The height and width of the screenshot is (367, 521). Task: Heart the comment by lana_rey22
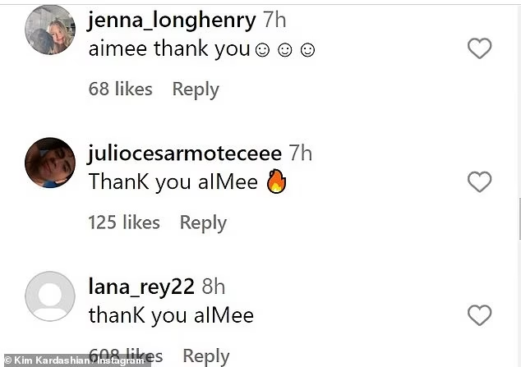coord(479,315)
